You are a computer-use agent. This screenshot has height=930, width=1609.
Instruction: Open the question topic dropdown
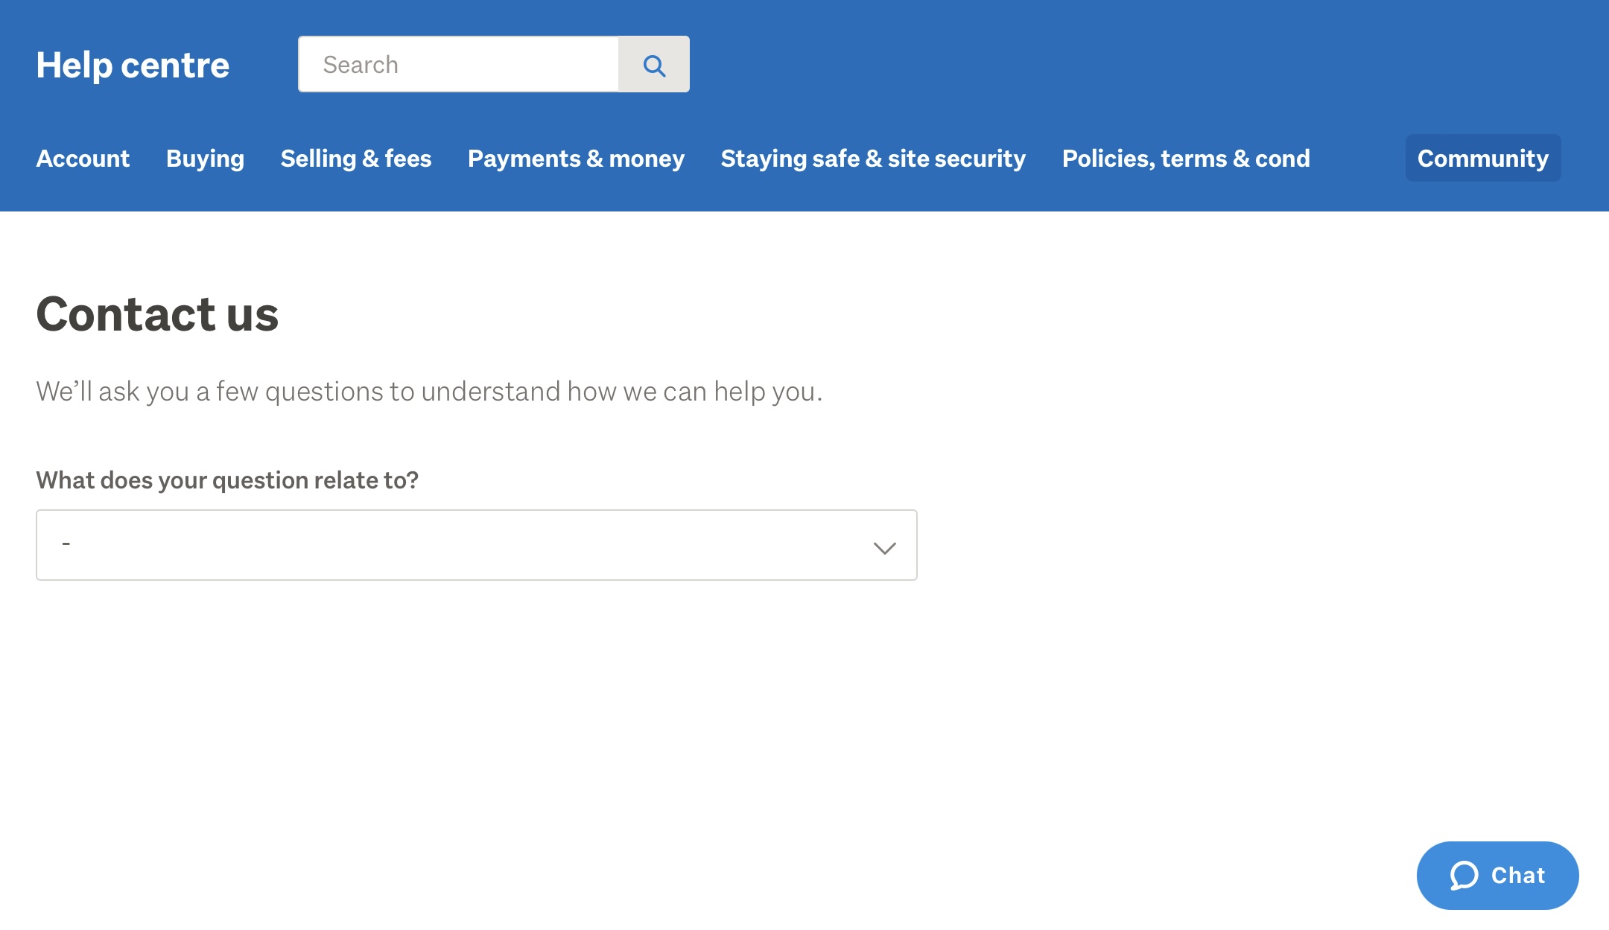477,545
